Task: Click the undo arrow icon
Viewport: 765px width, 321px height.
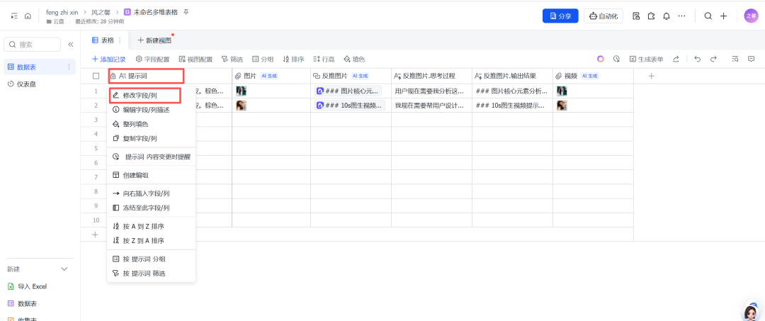Action: tap(697, 59)
